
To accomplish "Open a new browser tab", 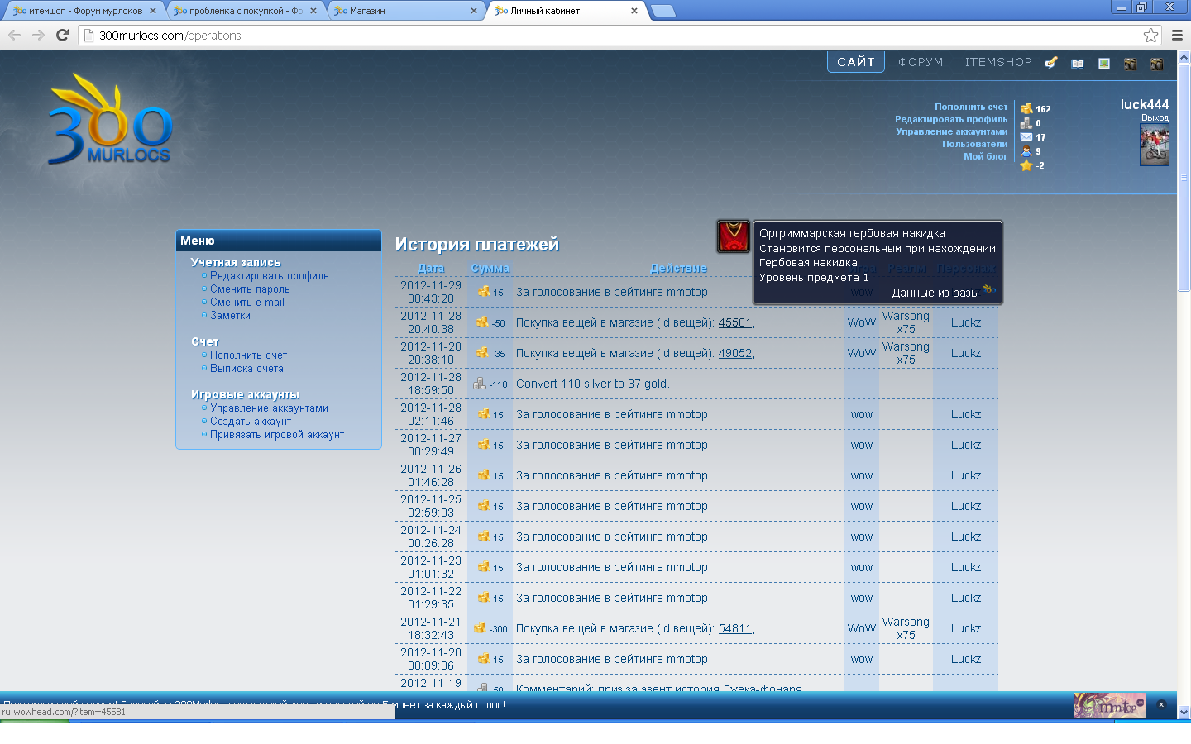I will coord(663,11).
